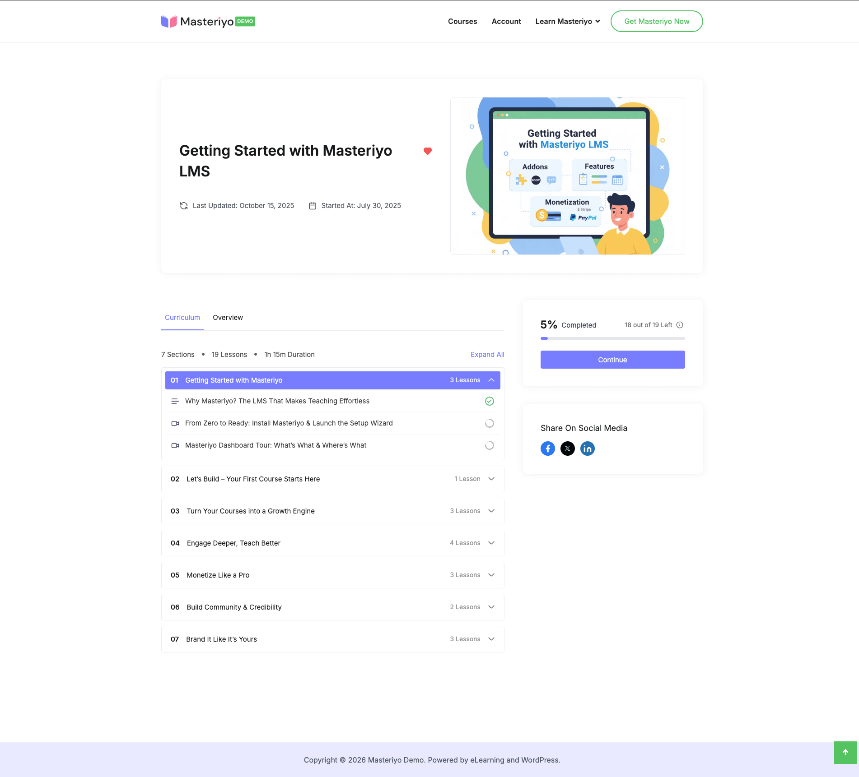Open the Learn Masteriyo dropdown menu
859x777 pixels.
pyautogui.click(x=568, y=21)
